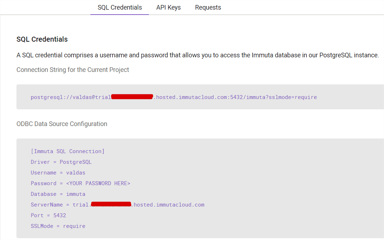
Task: Click the '[Immuta SQL Connection]' line
Action: pyautogui.click(x=68, y=151)
